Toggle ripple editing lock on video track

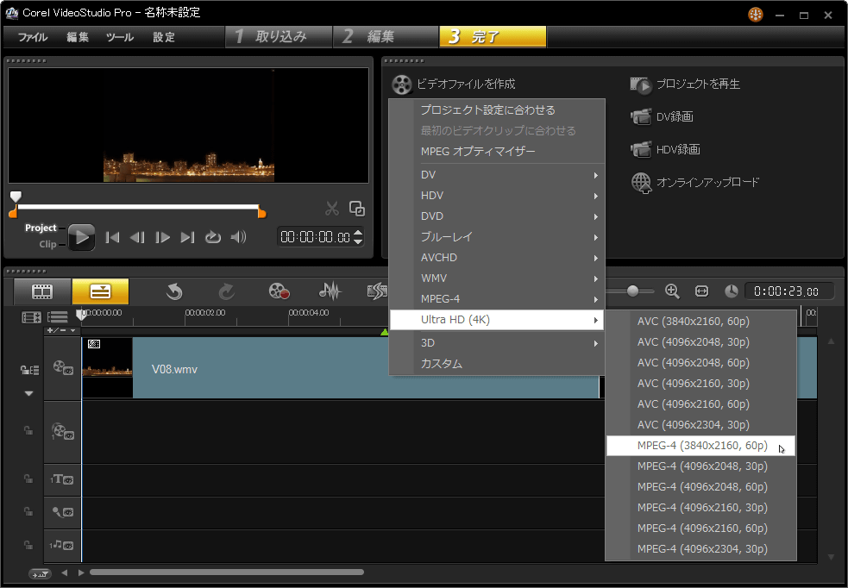(x=29, y=370)
